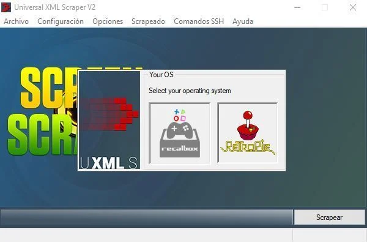Open the Comandos SSH menu
Screen dimensions: 367x242
[199, 21]
